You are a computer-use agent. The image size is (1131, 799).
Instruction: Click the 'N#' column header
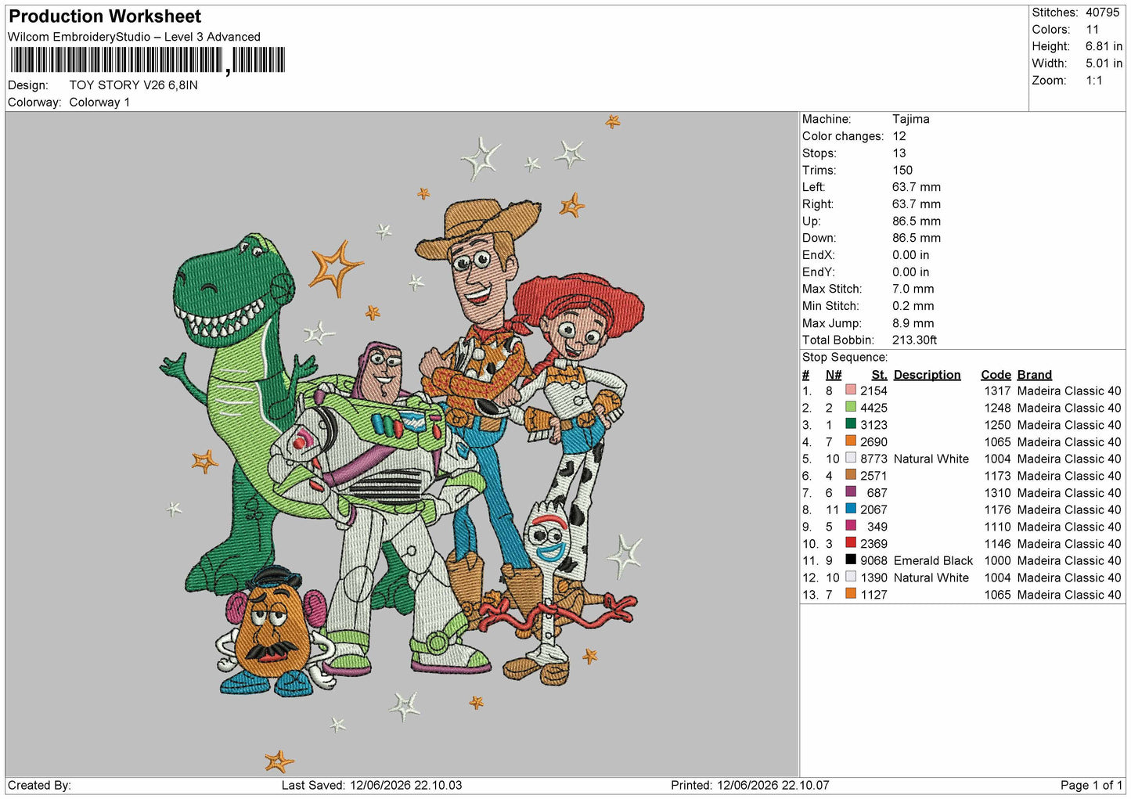(x=834, y=375)
